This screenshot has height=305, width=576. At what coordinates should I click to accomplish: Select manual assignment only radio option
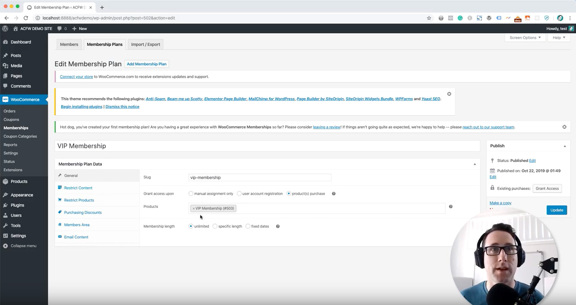pos(191,193)
